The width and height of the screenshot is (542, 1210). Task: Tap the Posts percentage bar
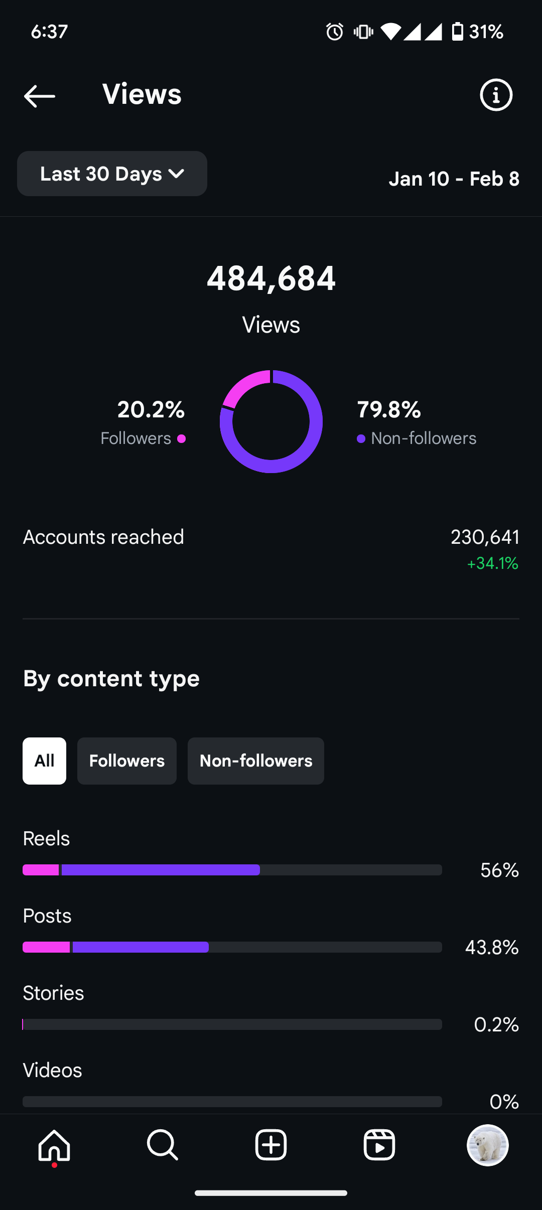232,947
